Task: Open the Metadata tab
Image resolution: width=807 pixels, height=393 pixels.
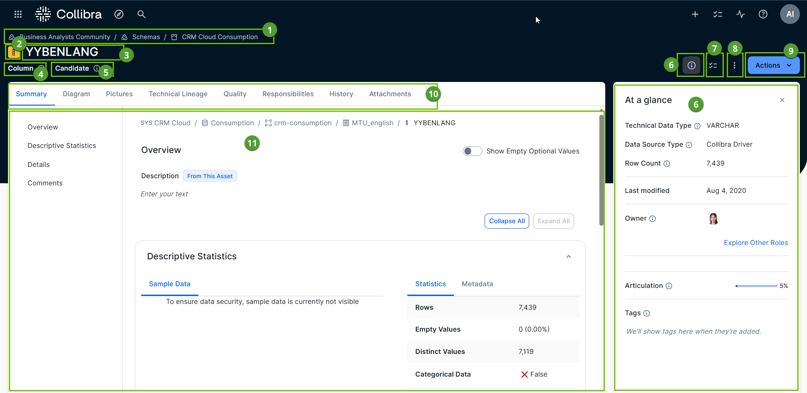Action: tap(477, 284)
